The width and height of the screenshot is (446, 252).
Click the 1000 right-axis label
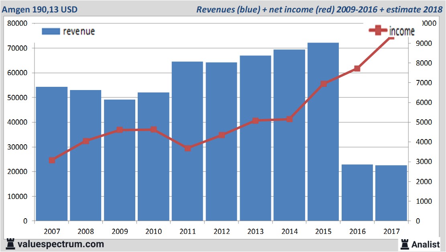point(424,201)
